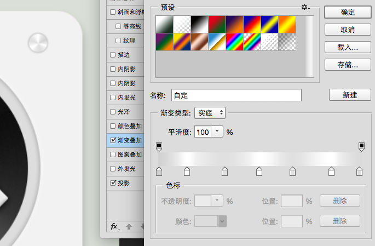Enable 内发光 layer style
This screenshot has width=375, height=246.
point(113,98)
